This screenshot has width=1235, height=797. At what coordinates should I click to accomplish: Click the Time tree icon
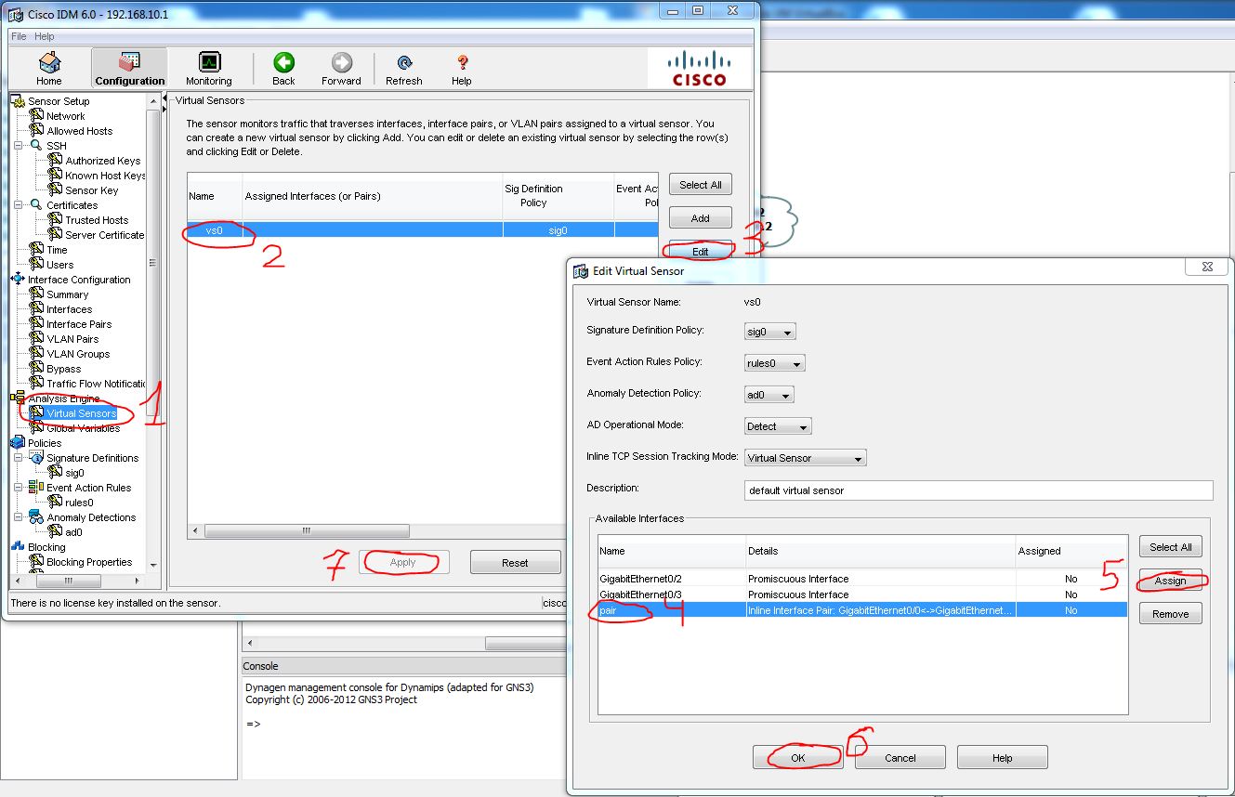tap(37, 249)
